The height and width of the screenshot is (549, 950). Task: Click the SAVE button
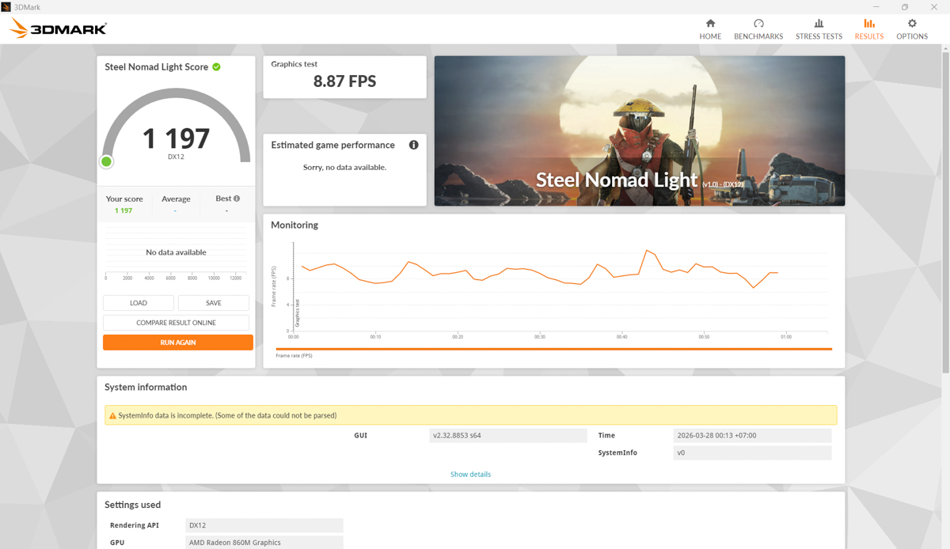[213, 302]
